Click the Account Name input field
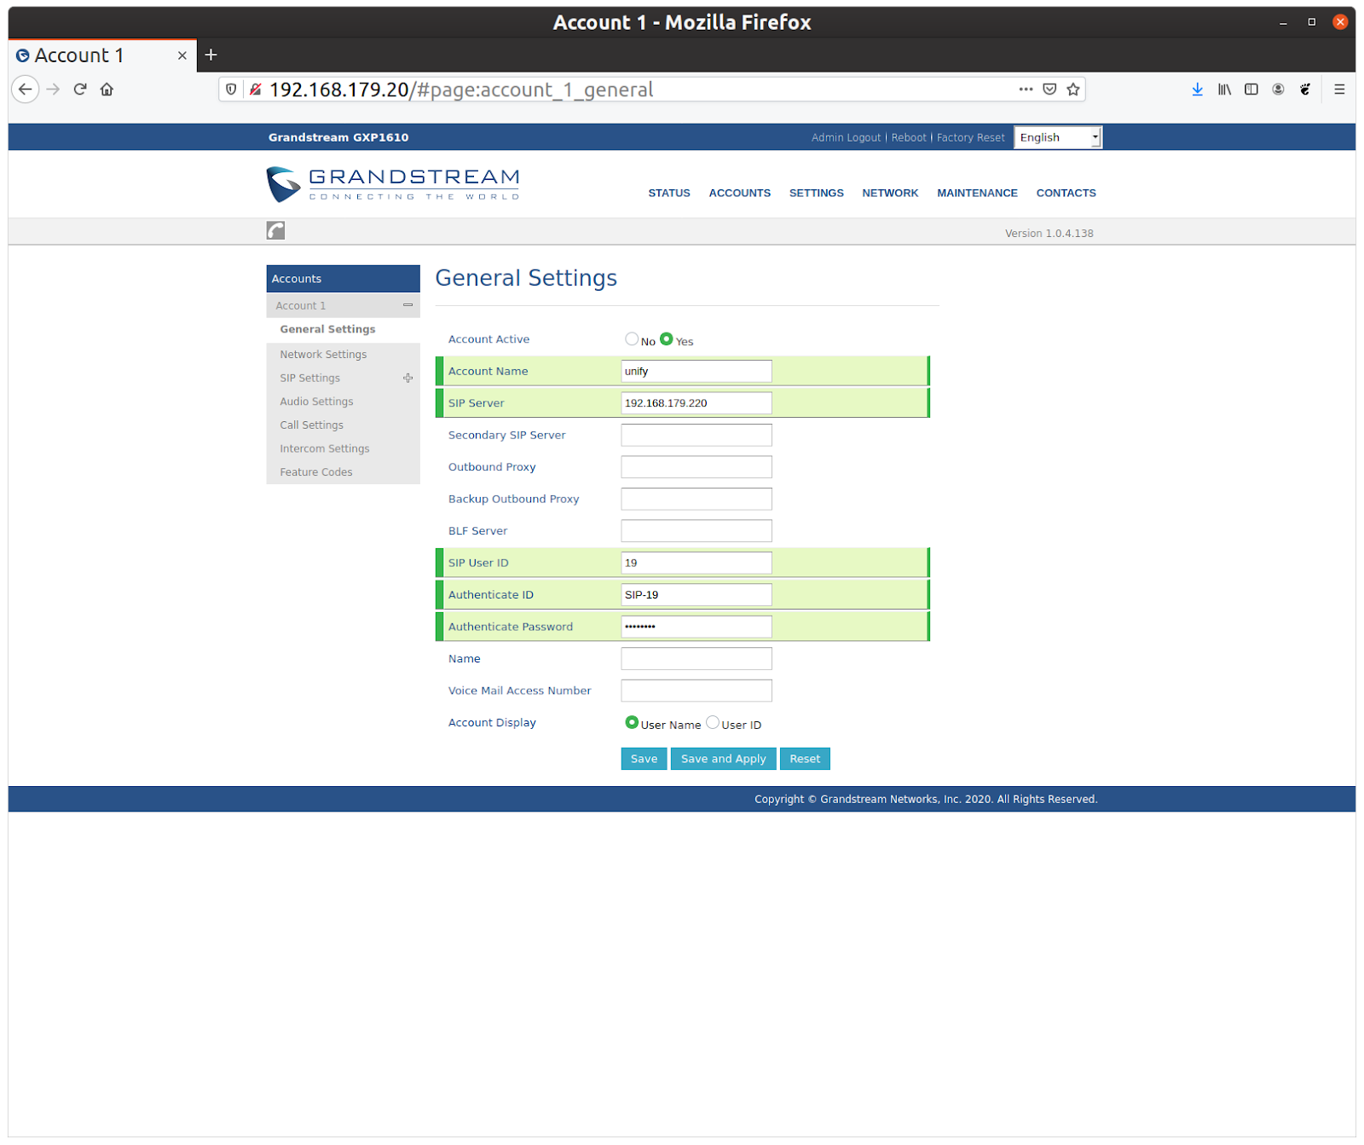This screenshot has width=1364, height=1145. [696, 371]
